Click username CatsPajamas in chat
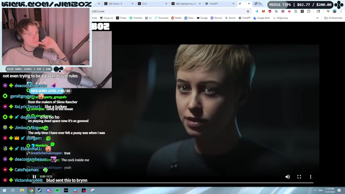The image size is (345, 194). click(x=27, y=170)
